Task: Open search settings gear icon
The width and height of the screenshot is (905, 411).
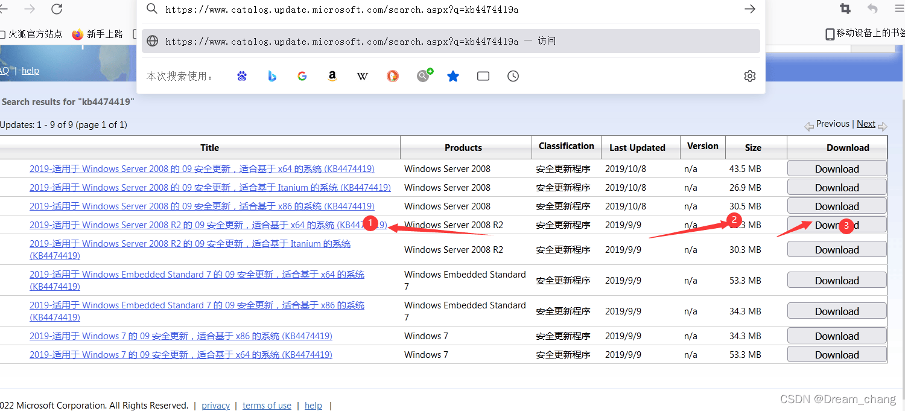Action: tap(750, 76)
